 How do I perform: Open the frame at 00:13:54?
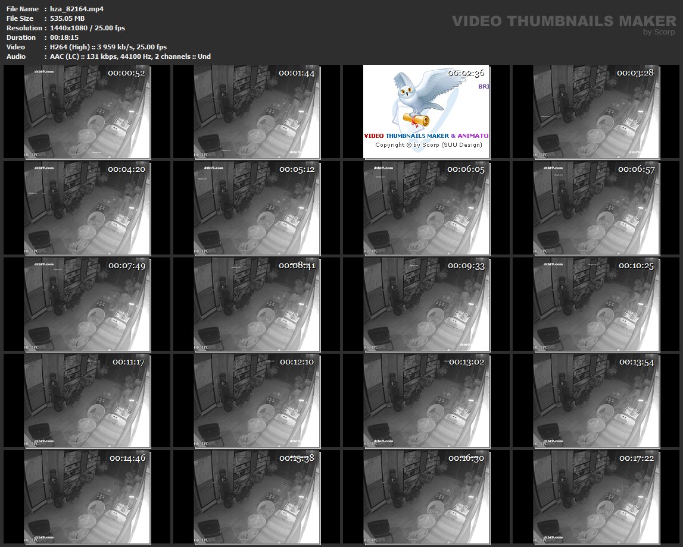tap(596, 401)
